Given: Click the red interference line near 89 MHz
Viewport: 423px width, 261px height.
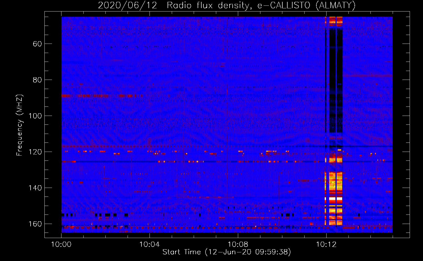Looking at the screenshot, I should click(102, 96).
